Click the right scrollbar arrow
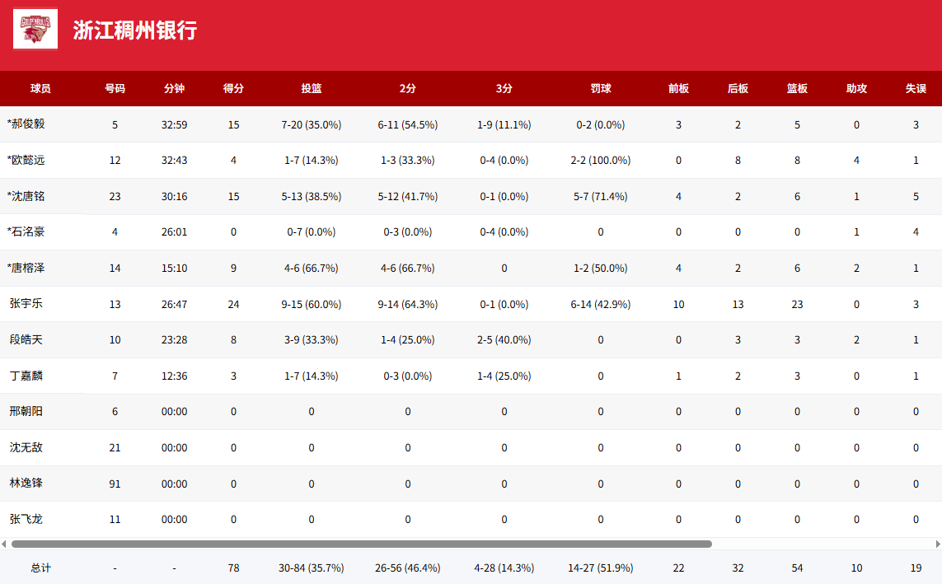 937,544
